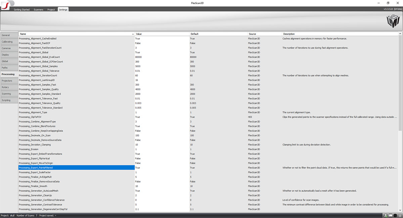Click the False value of Processing_Export_FlipVertical
The width and height of the screenshot is (403, 218).
[138, 158]
